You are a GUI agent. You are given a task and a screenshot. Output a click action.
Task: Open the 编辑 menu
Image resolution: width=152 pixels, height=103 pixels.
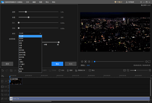[34, 2]
